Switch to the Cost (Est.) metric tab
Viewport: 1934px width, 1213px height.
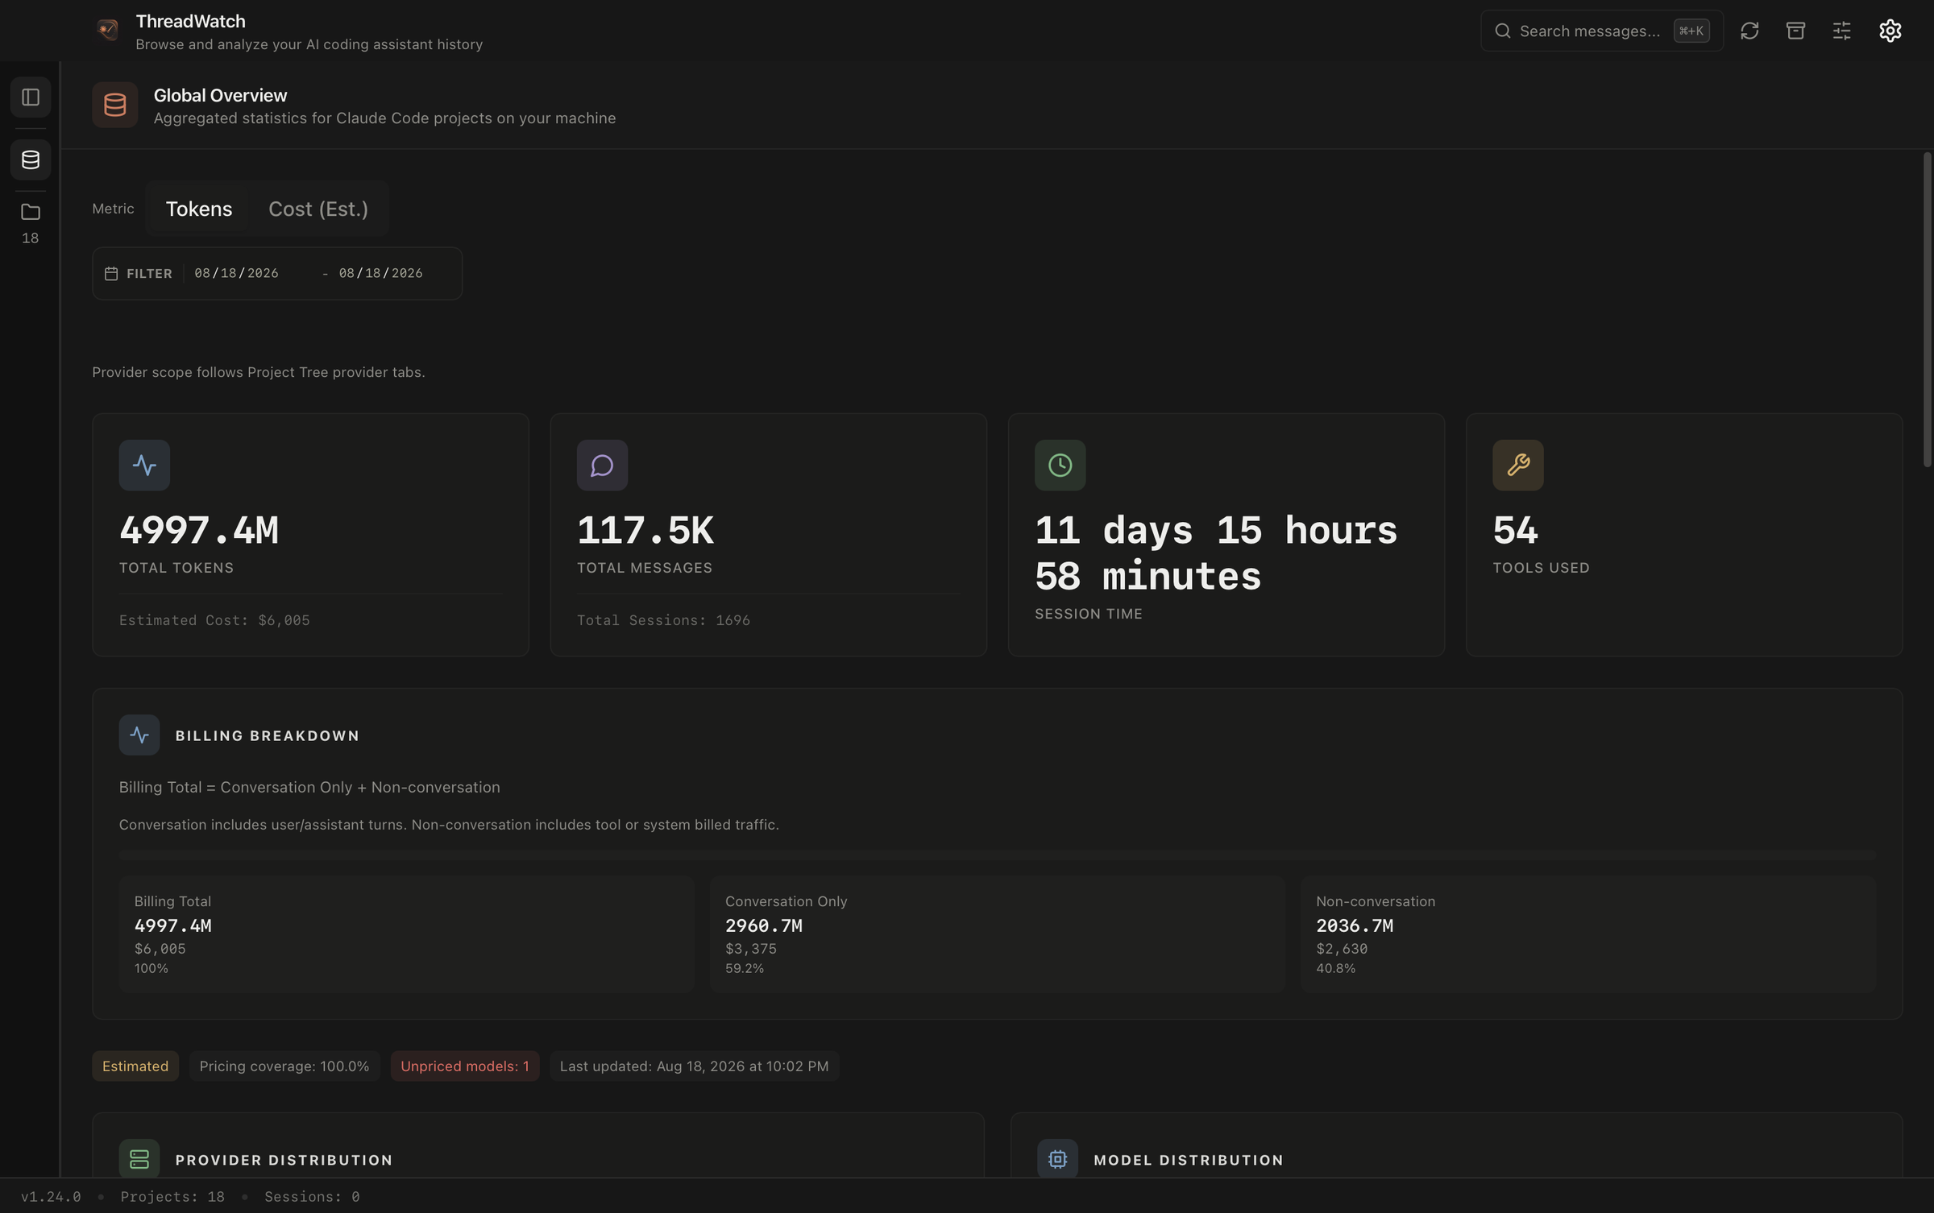318,209
